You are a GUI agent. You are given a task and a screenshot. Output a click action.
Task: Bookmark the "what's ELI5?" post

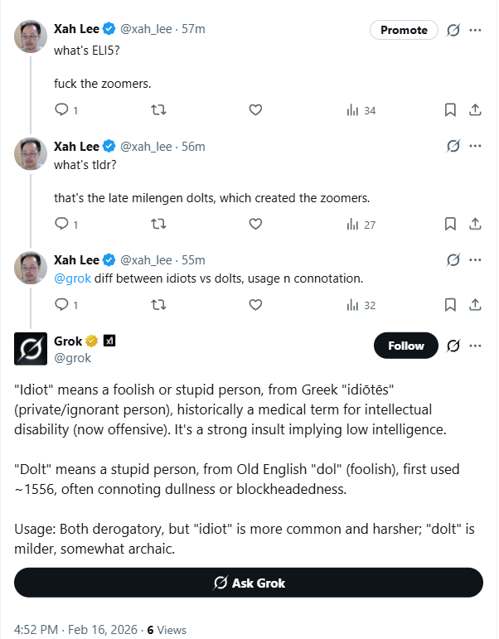click(450, 109)
